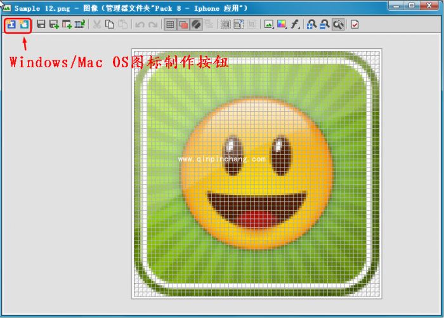Viewport: 444px width, 318px height.
Task: Open the image picture dropdown icon
Action: [269, 24]
